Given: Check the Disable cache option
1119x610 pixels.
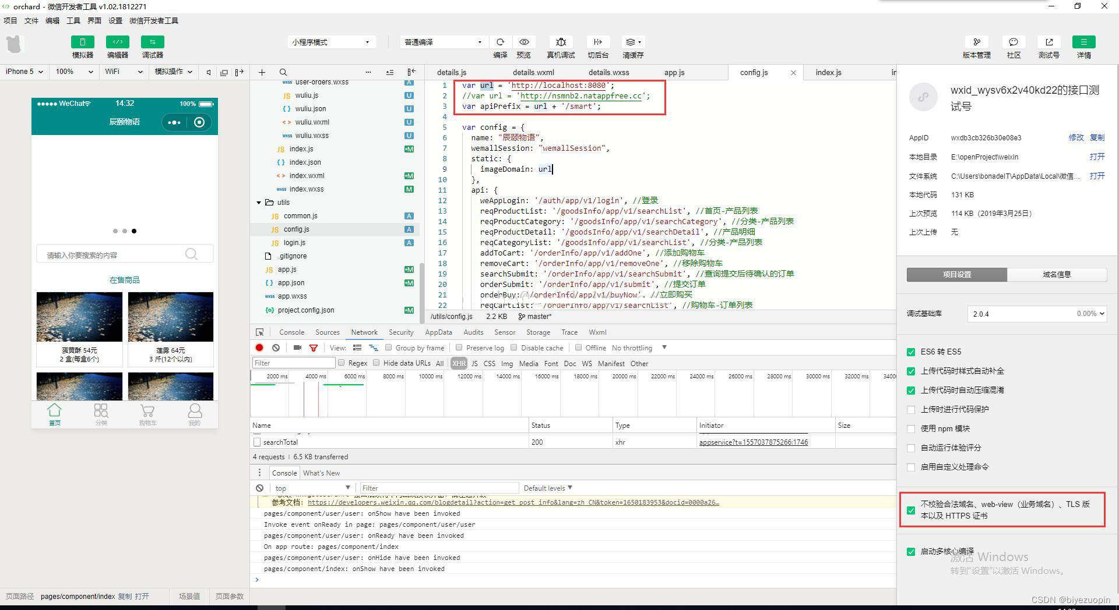Looking at the screenshot, I should 513,347.
